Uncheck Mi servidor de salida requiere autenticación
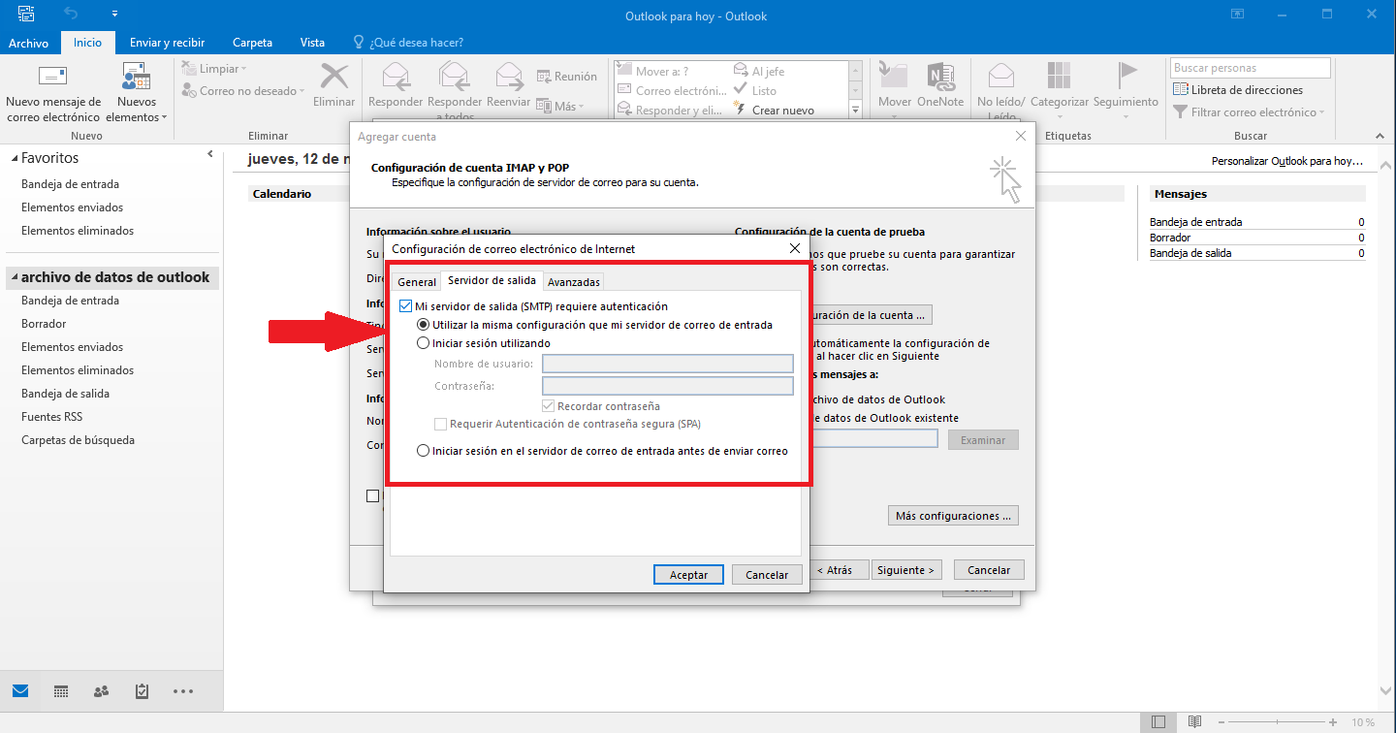Screen dimensions: 1396x733 coord(405,306)
